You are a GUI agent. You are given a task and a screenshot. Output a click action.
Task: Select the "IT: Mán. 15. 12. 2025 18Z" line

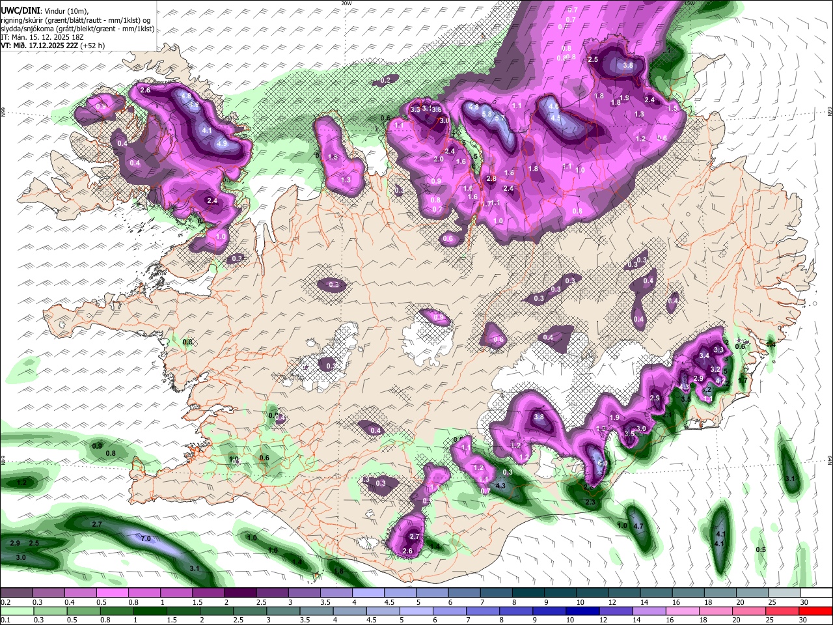44,37
